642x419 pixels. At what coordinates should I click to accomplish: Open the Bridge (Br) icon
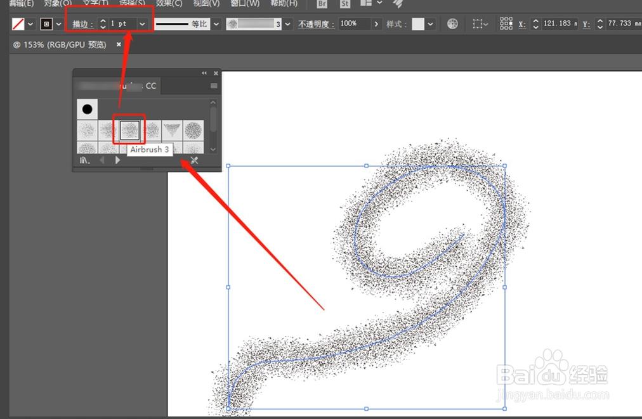[322, 4]
